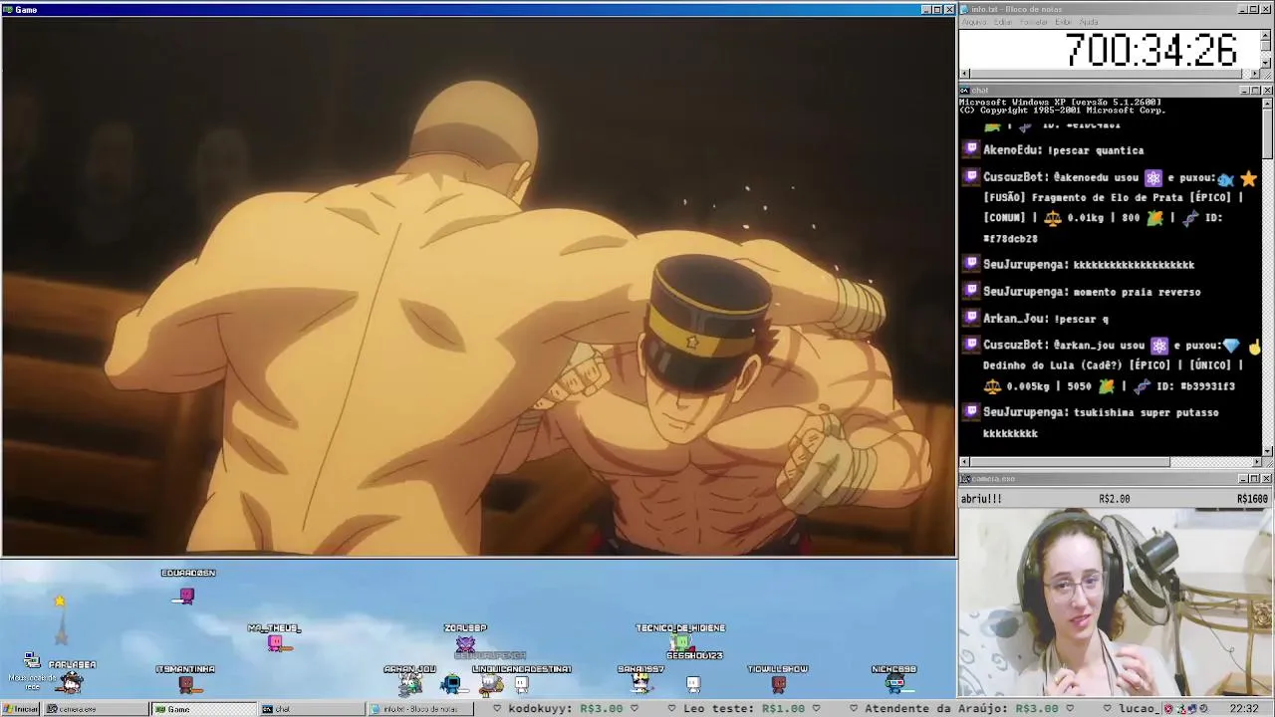Image resolution: width=1275 pixels, height=717 pixels.
Task: Click the SAKAI1557 avatar
Action: 641,683
